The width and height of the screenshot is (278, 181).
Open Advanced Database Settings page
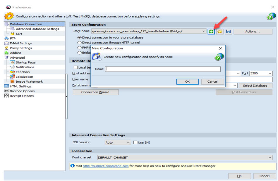coord(37,29)
